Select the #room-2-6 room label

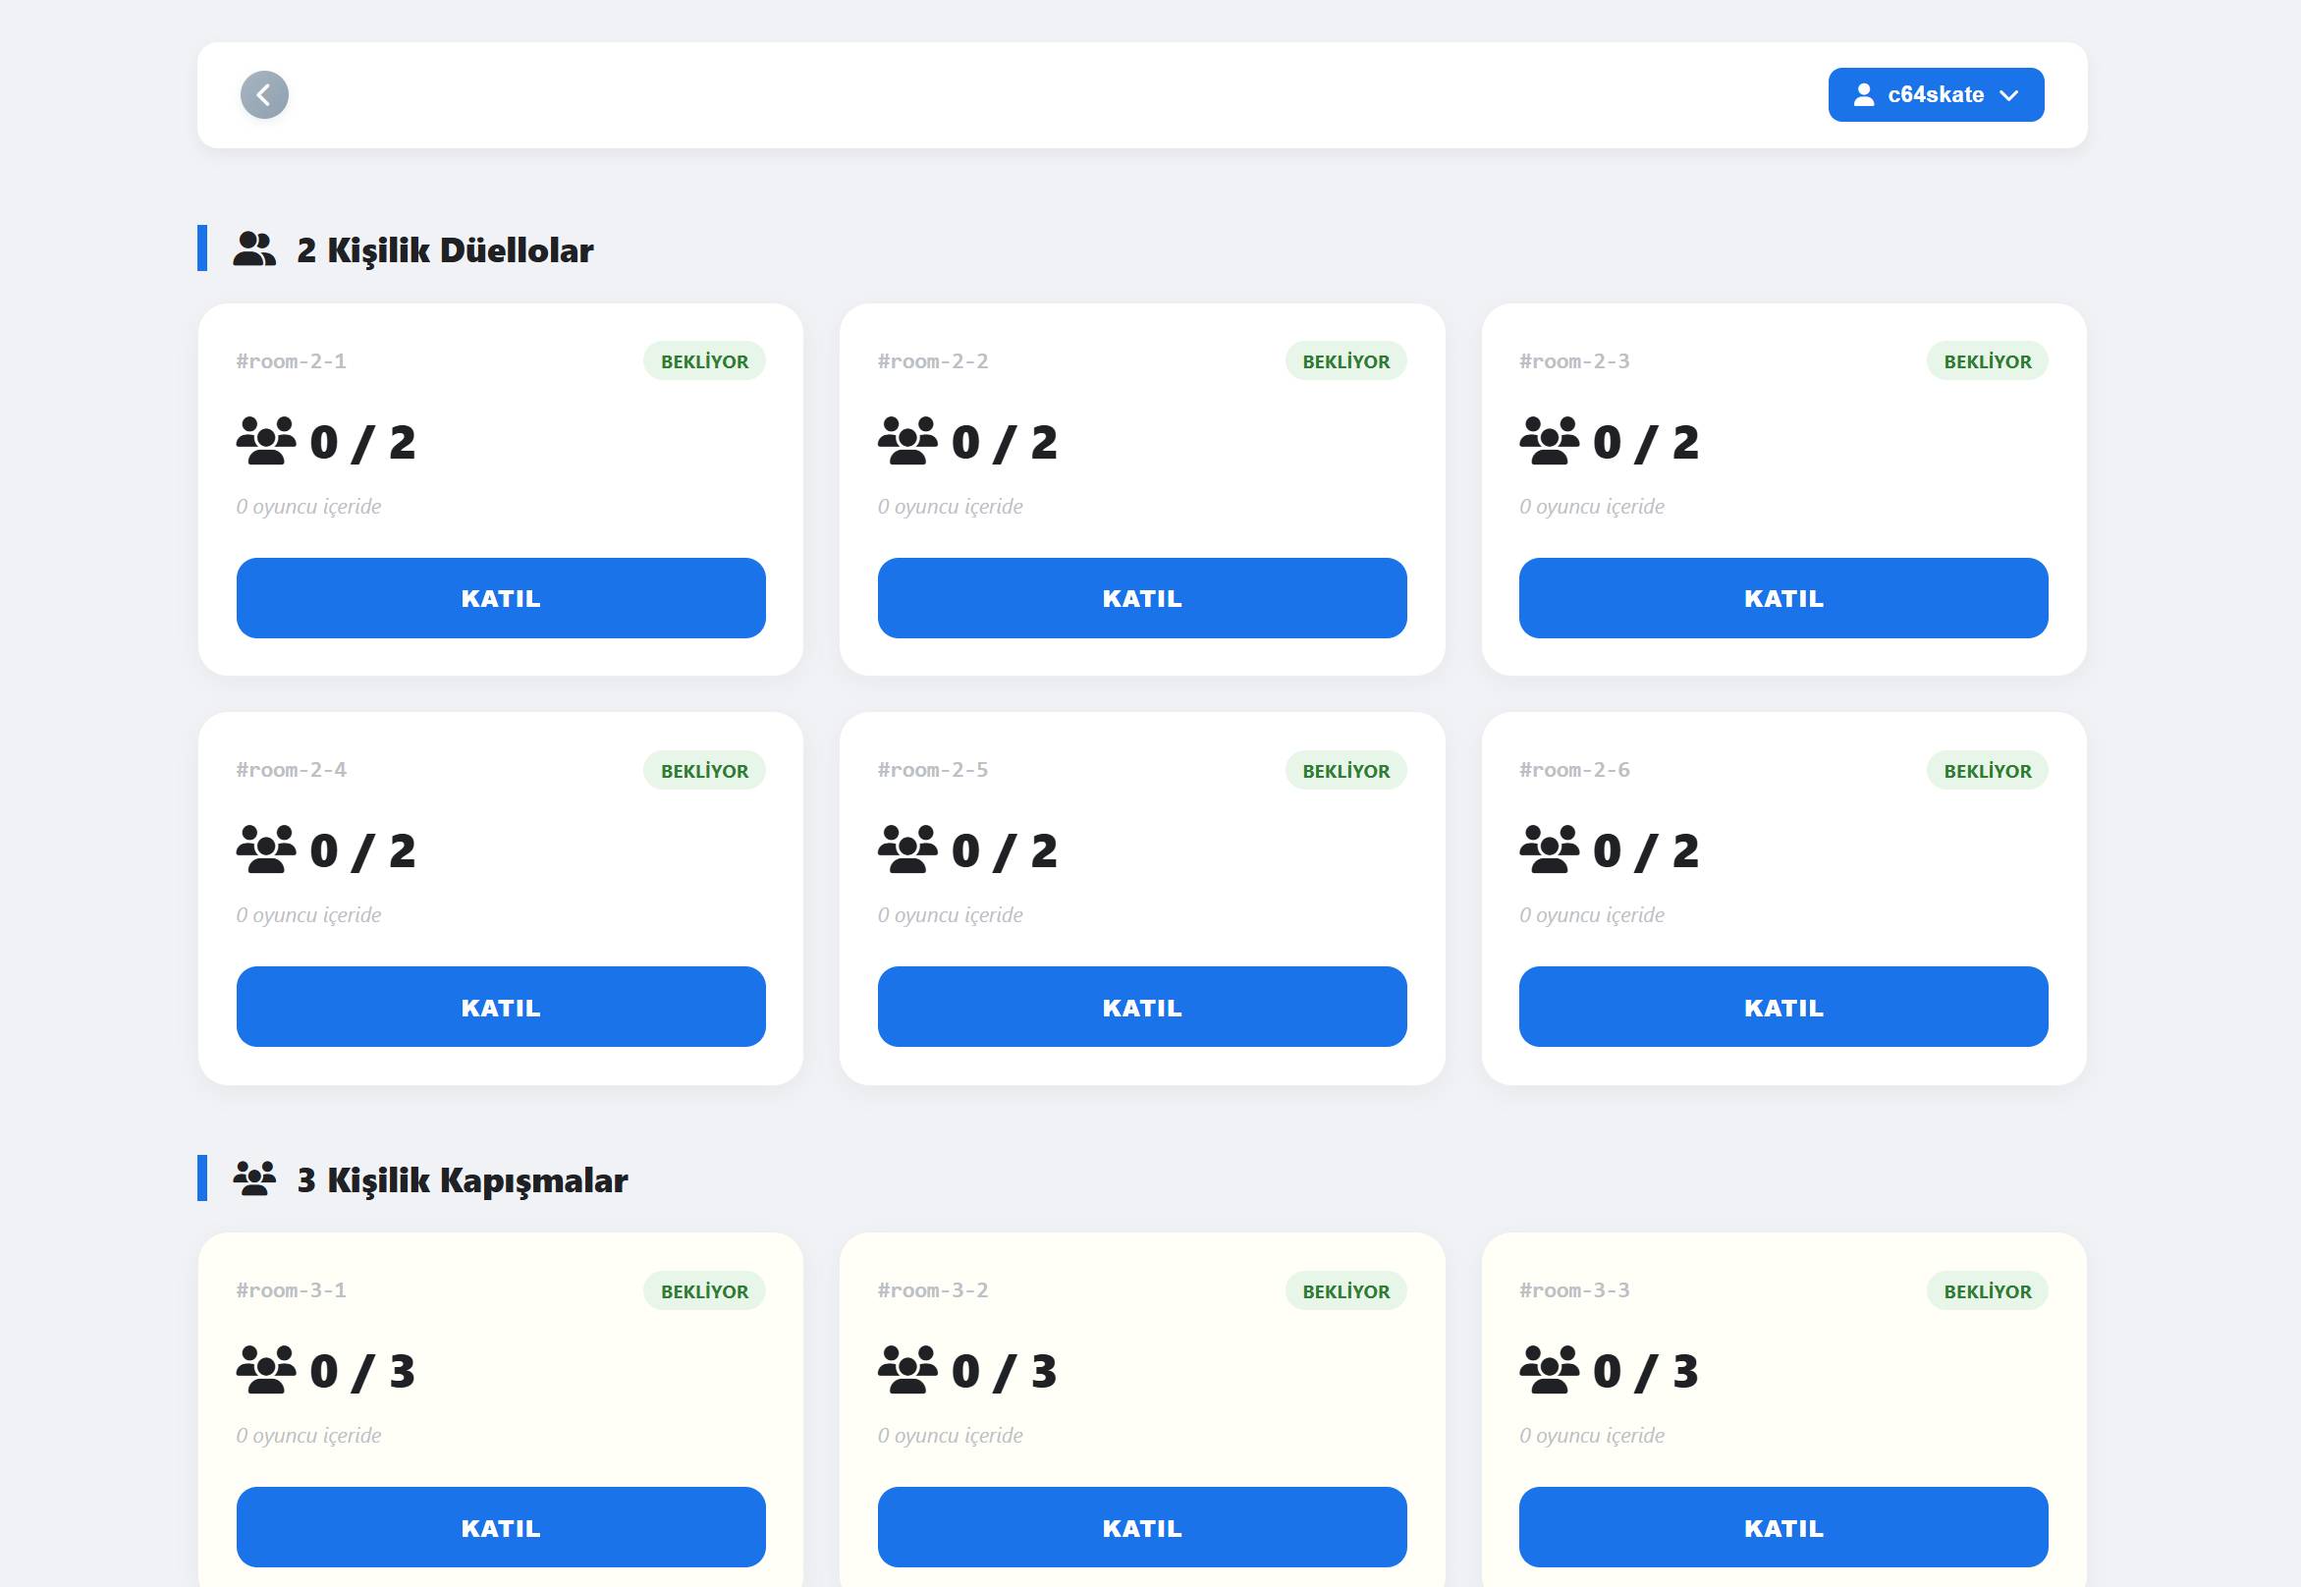point(1574,770)
